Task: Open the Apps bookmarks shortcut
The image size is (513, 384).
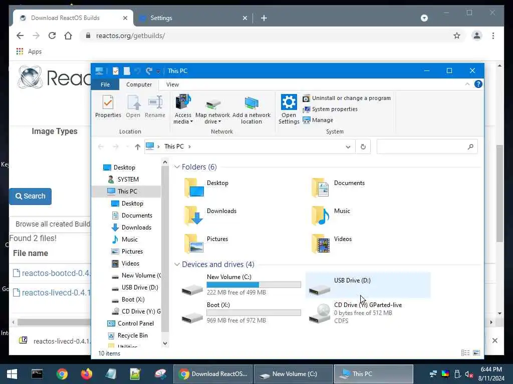Action: [29, 51]
